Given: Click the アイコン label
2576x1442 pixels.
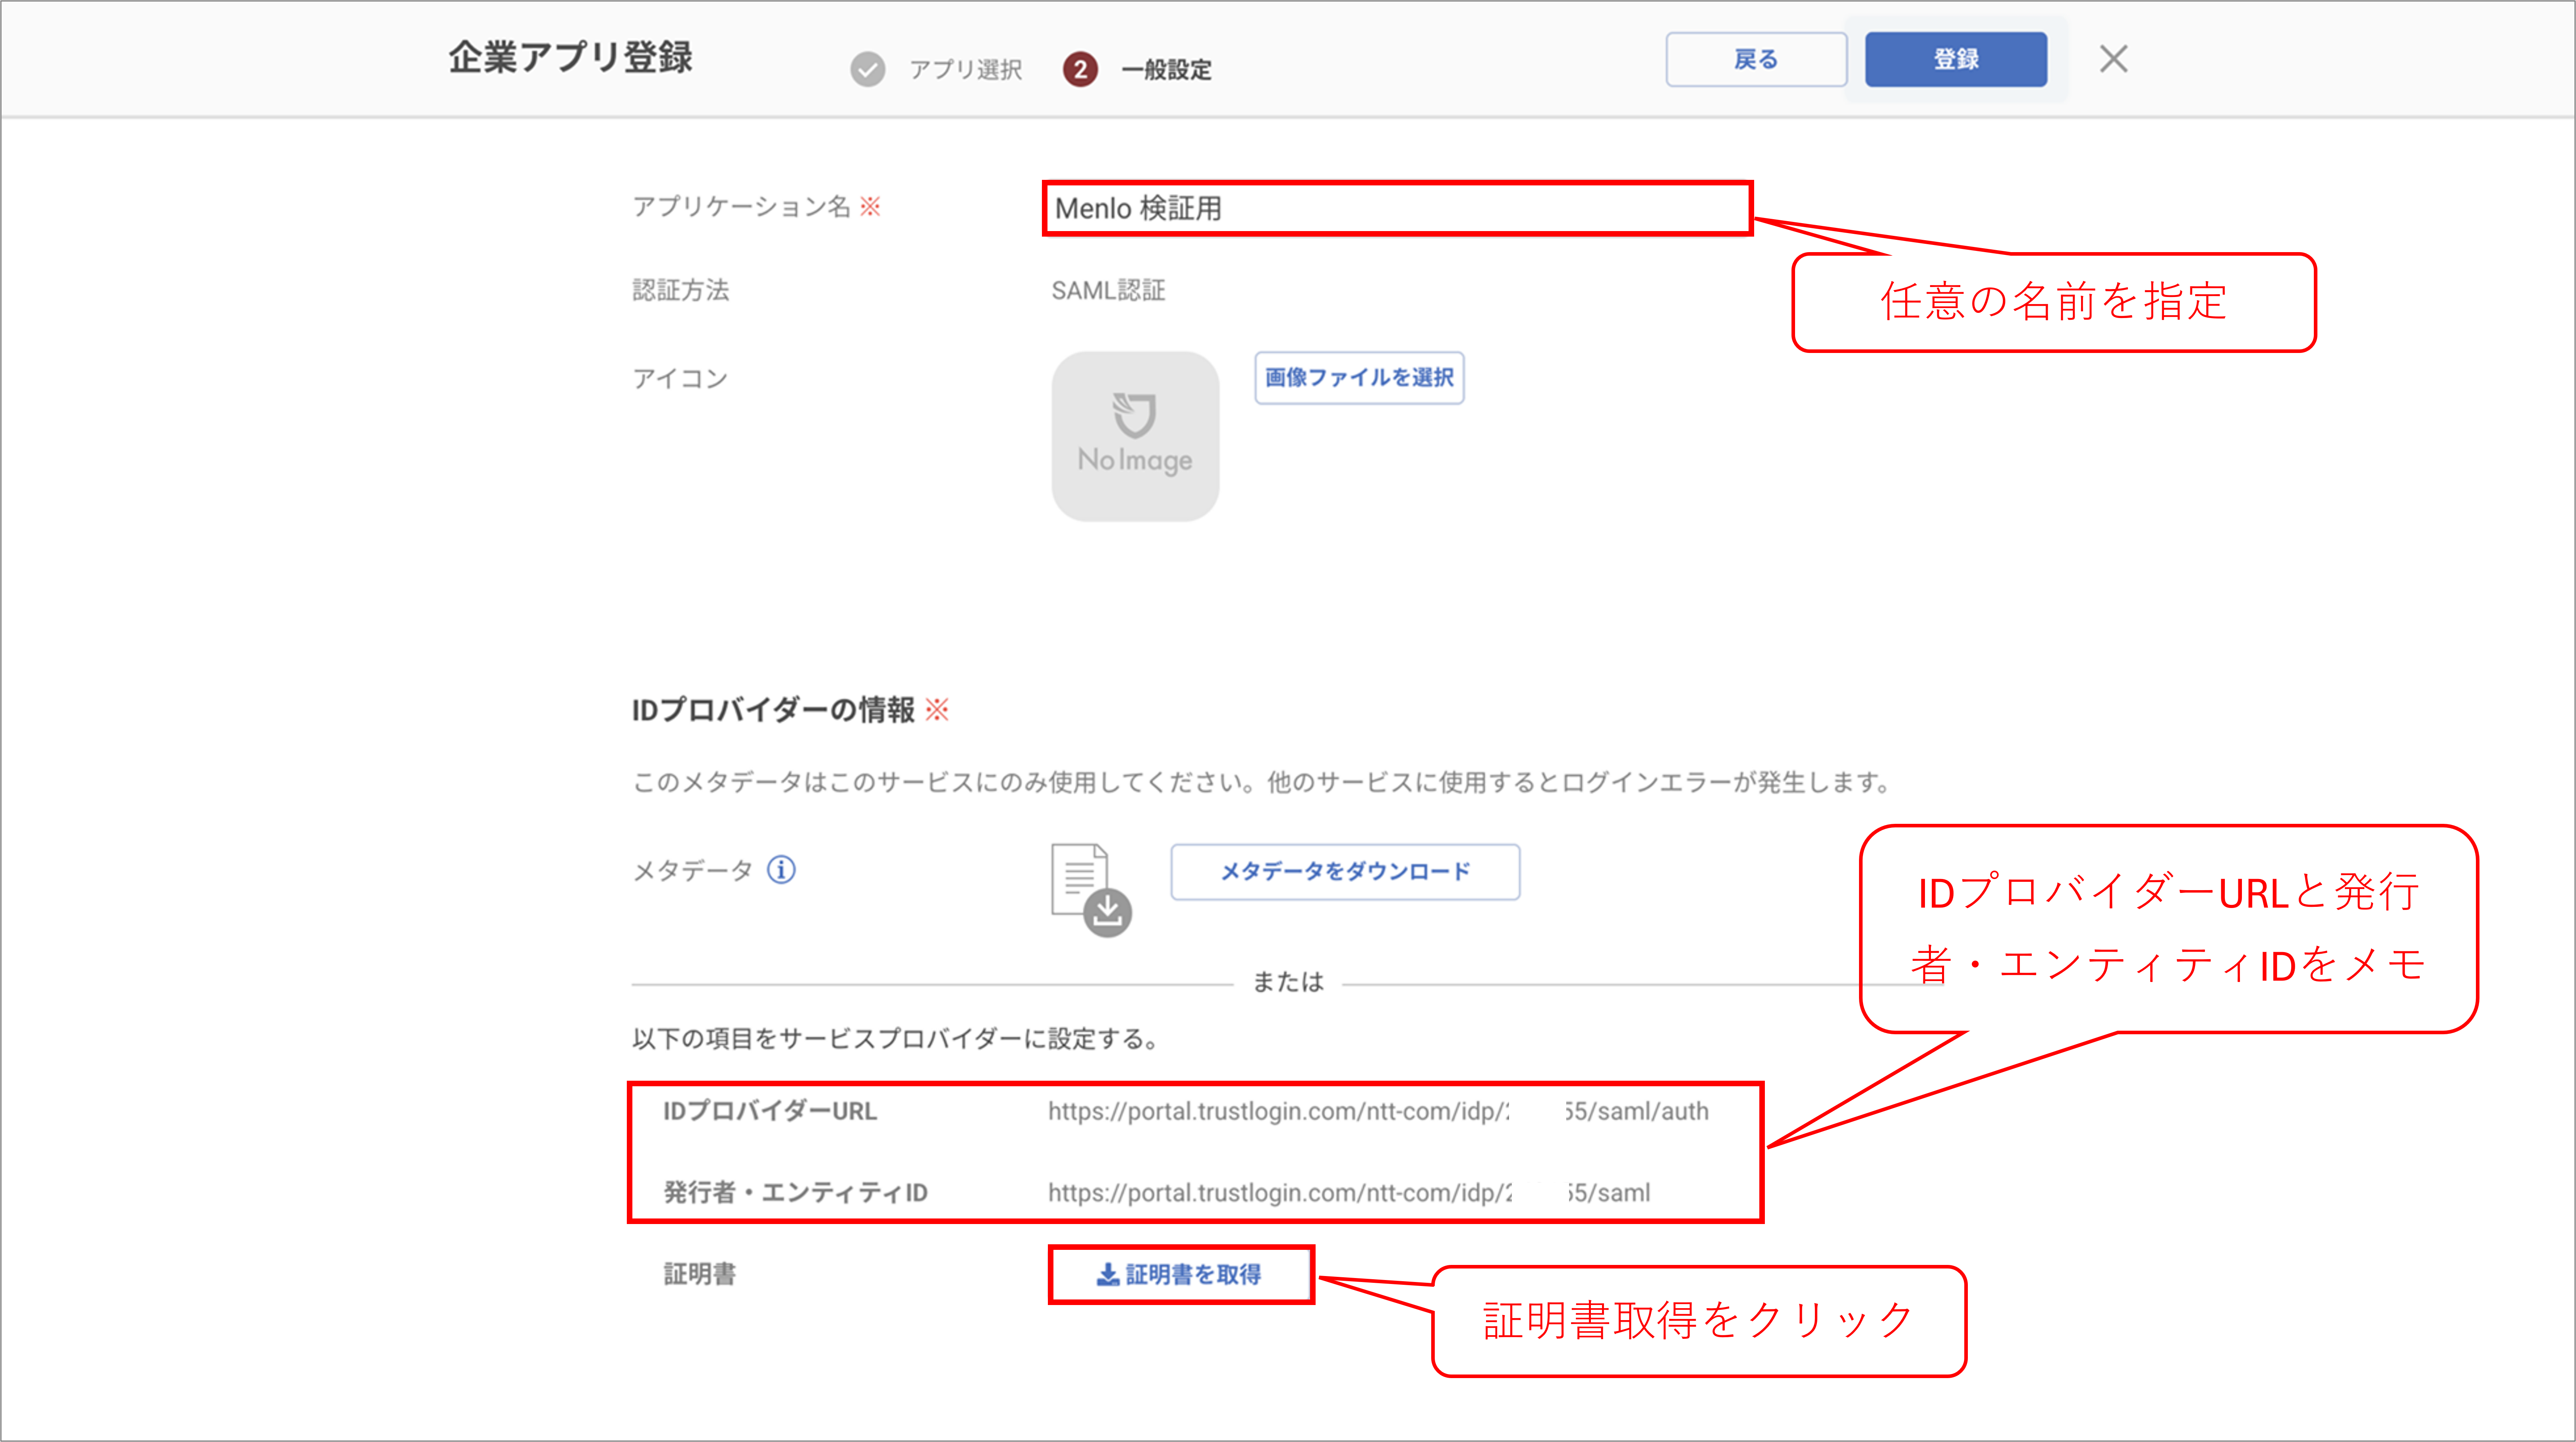Looking at the screenshot, I should [680, 379].
